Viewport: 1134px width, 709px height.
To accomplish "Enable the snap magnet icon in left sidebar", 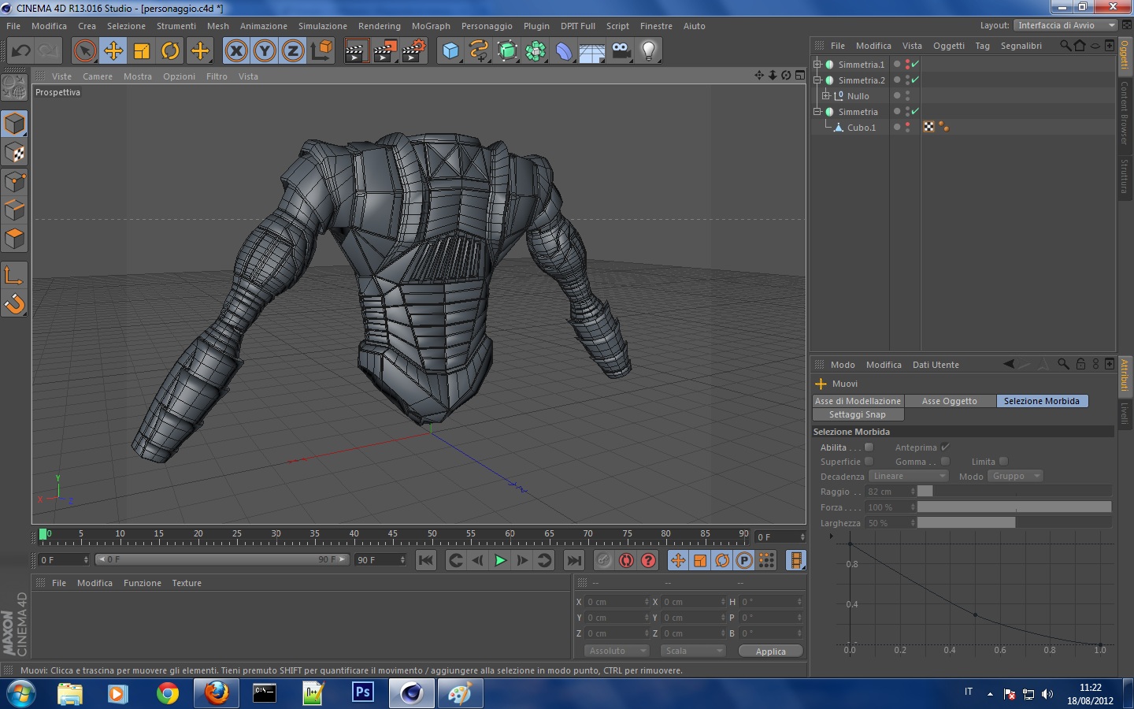I will tap(15, 303).
